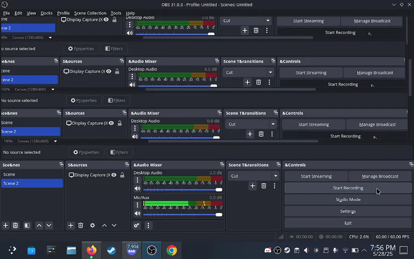414x259 pixels.
Task: Add a source with the Sources plus icon
Action: (x=71, y=225)
